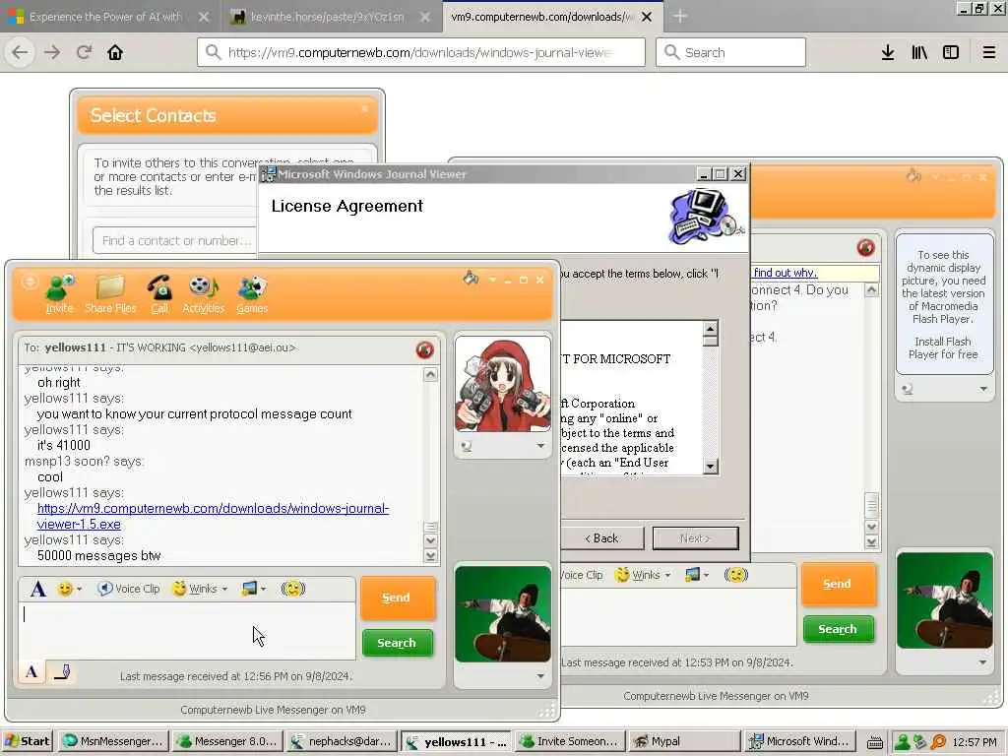Open Games in yellows111 chat toolbar
This screenshot has width=1008, height=756.
click(x=252, y=293)
